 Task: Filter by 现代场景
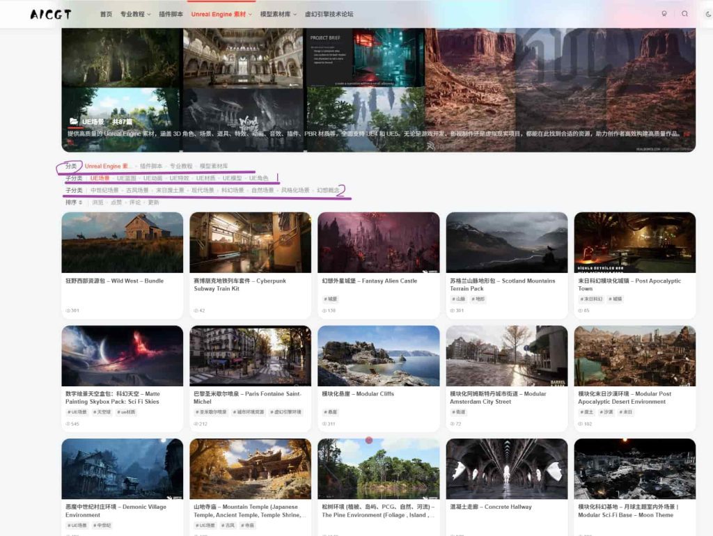(203, 190)
